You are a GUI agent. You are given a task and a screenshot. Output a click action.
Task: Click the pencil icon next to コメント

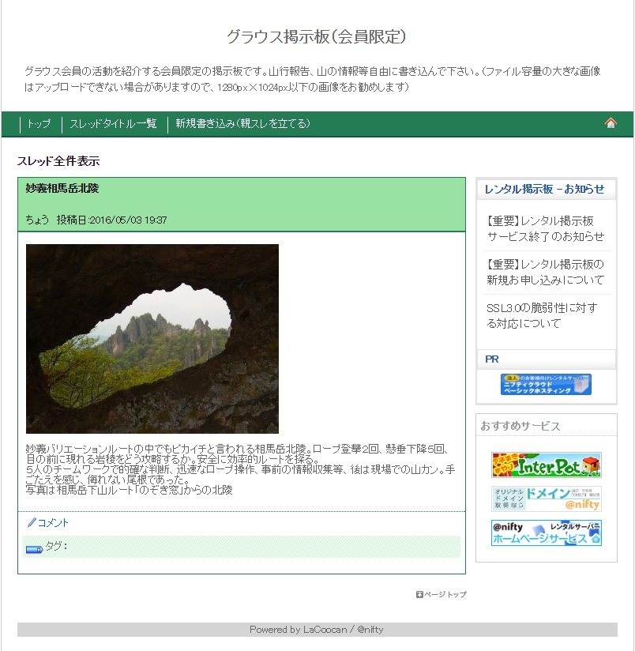coord(32,522)
